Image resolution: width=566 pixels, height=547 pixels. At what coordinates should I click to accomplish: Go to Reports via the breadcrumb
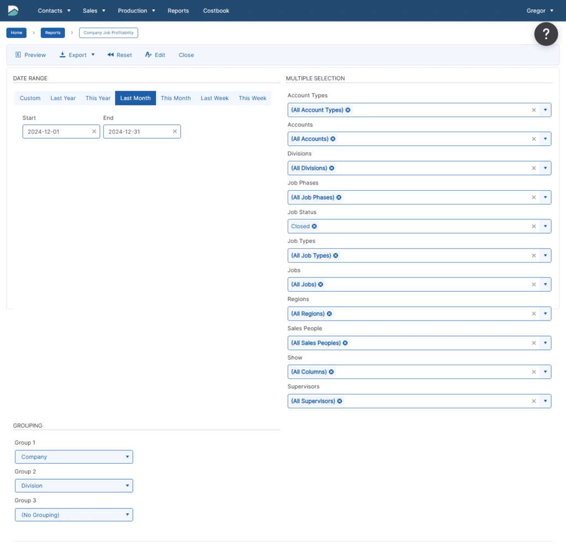(53, 33)
